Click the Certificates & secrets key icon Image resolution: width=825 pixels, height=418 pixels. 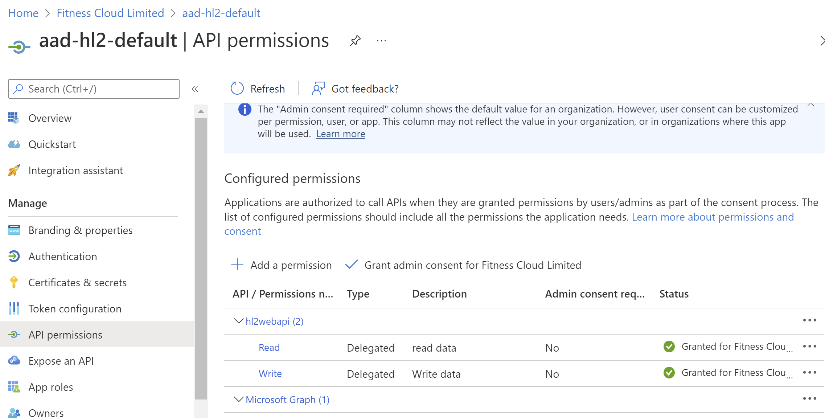14,282
